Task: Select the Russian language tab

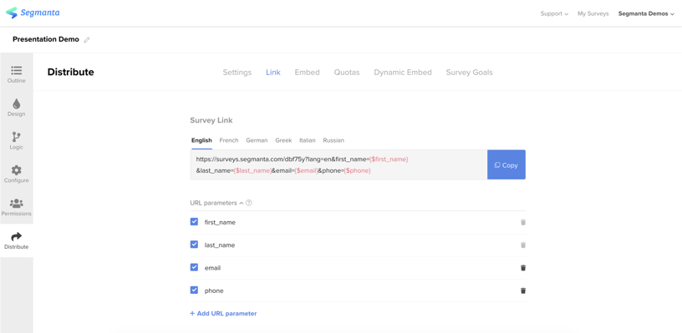Action: click(x=333, y=140)
